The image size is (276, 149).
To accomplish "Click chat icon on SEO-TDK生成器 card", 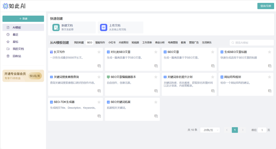I will click(99, 116).
